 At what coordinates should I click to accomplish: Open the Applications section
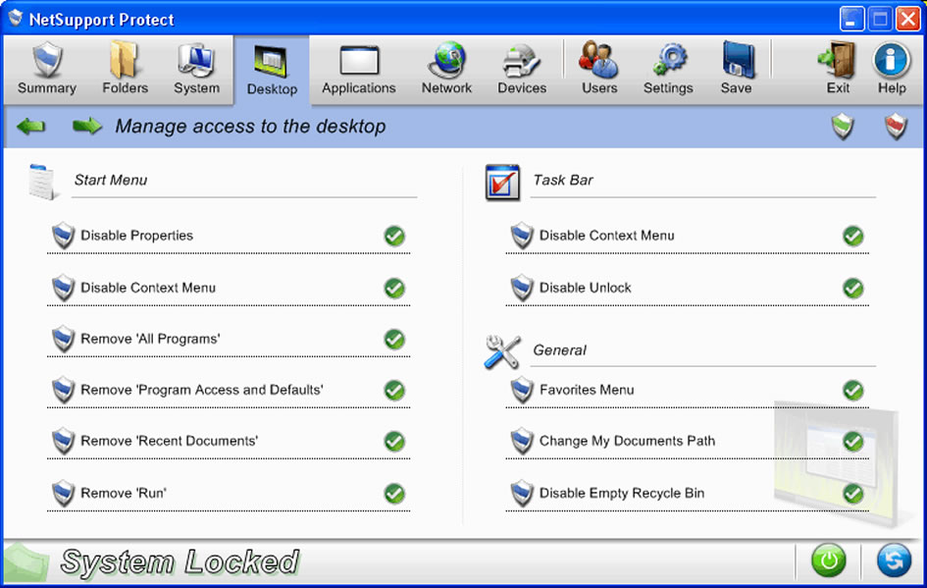coord(359,69)
